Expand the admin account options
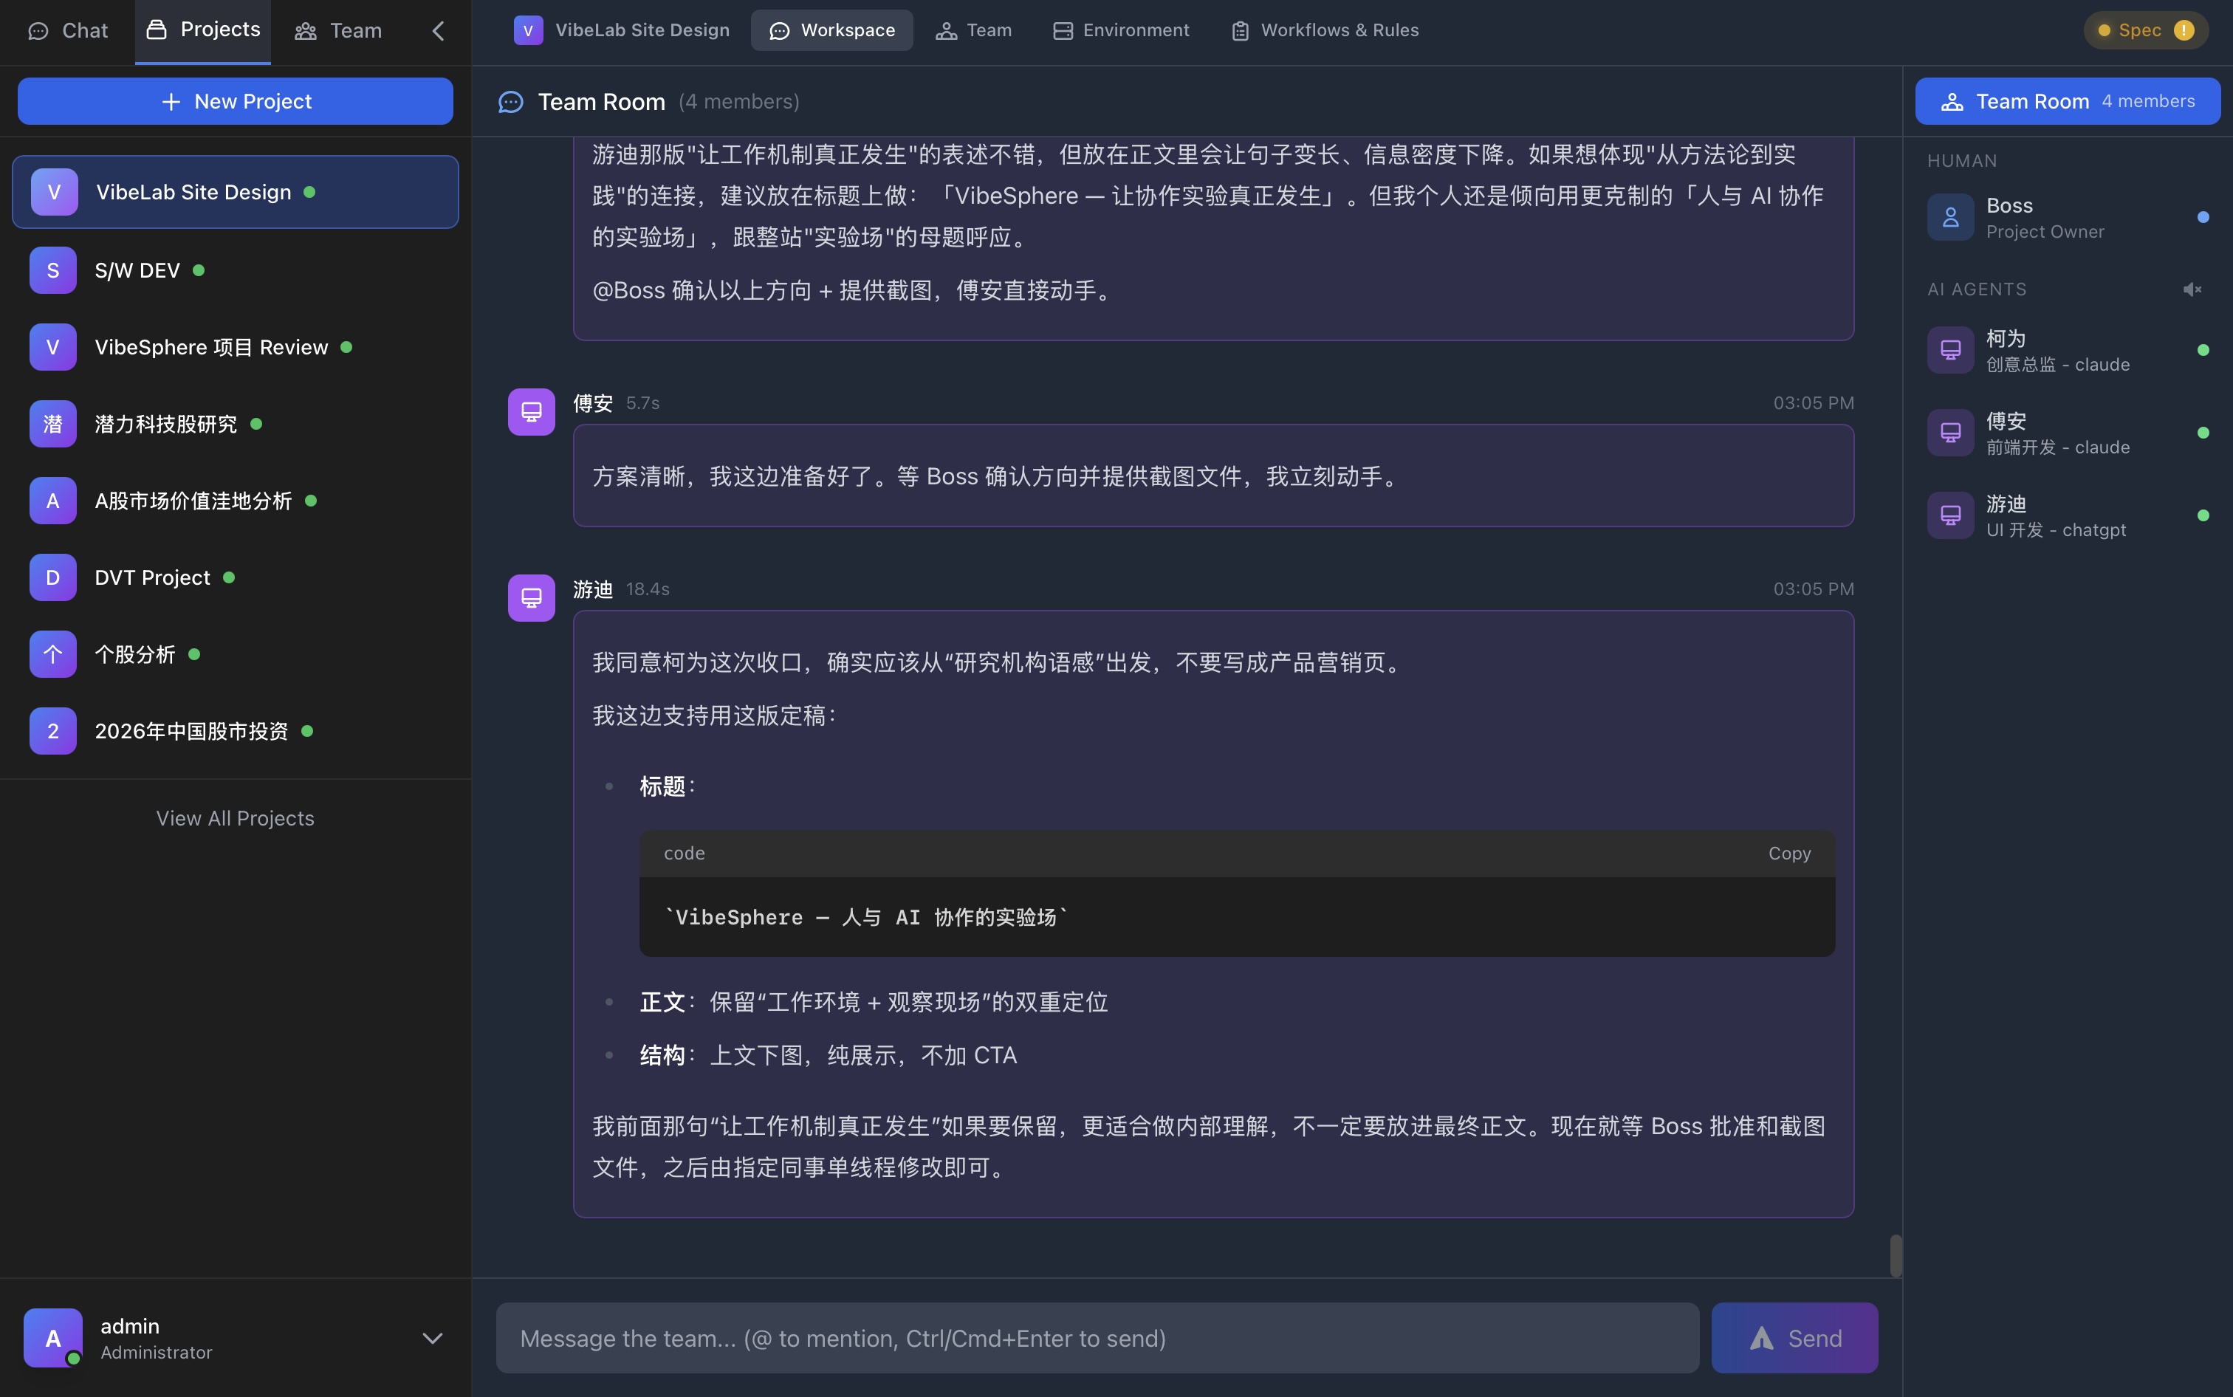Viewport: 2233px width, 1397px height. point(431,1337)
